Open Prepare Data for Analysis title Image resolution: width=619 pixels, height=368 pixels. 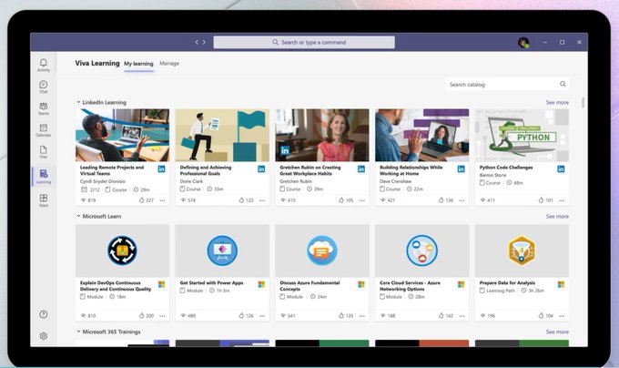click(507, 282)
